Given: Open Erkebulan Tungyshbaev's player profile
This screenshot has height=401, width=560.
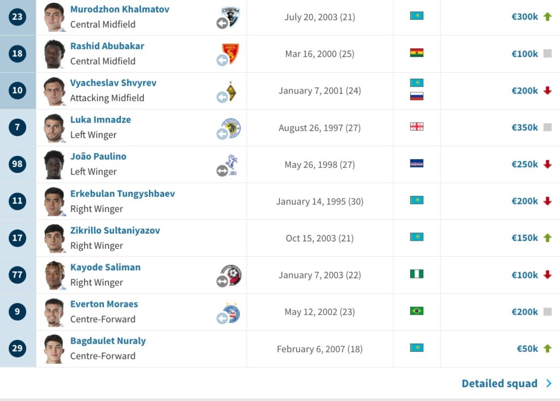Looking at the screenshot, I should tap(122, 194).
